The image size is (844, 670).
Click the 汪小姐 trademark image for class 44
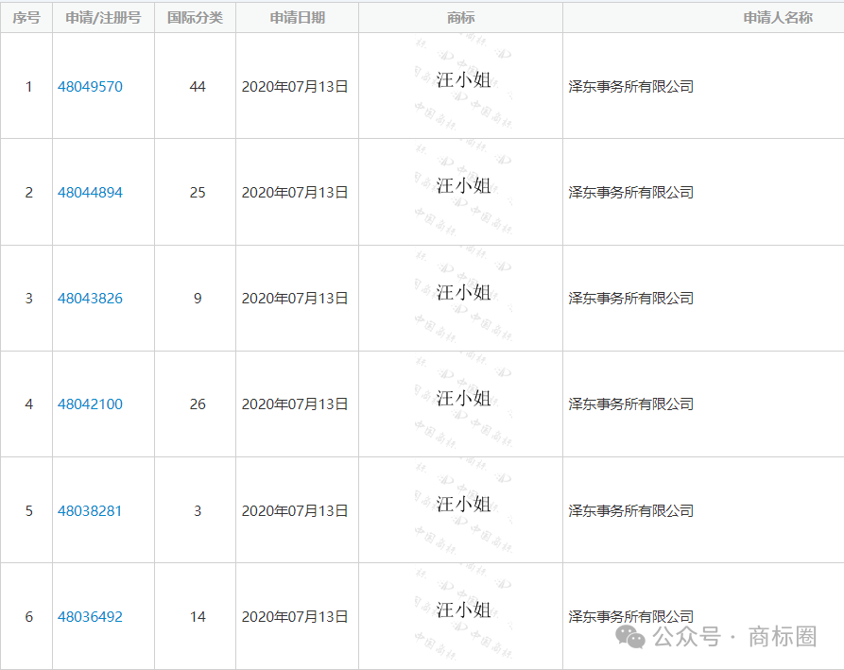(x=462, y=80)
